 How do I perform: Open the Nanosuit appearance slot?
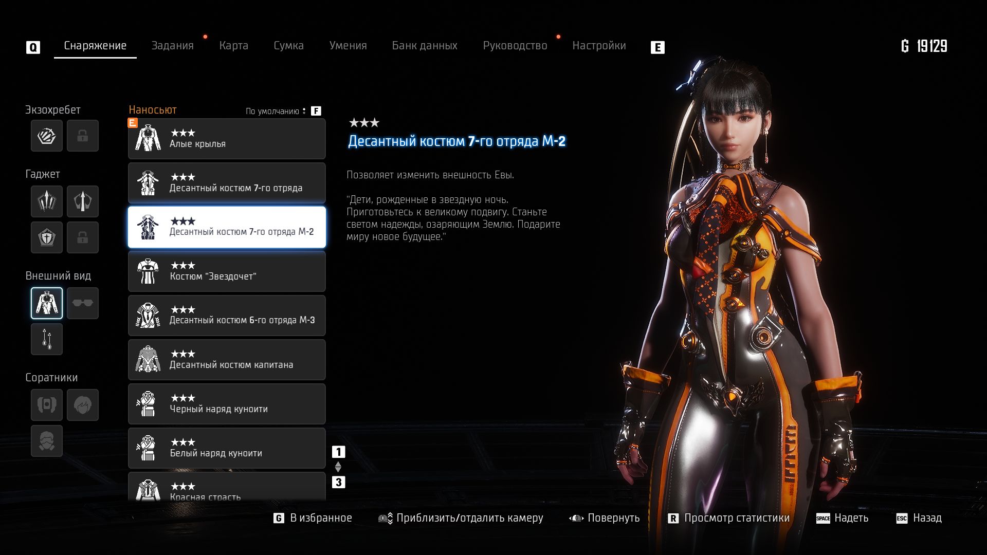tap(46, 303)
